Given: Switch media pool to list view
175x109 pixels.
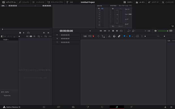Looking at the screenshot, I should (34, 36).
